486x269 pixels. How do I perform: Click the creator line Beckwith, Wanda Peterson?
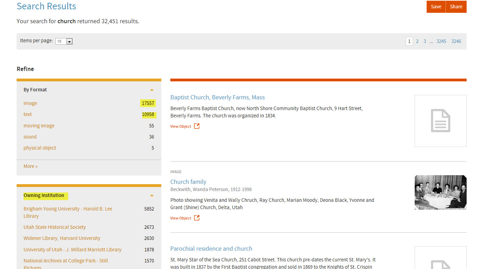point(211,189)
